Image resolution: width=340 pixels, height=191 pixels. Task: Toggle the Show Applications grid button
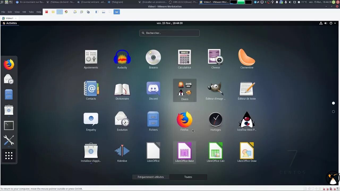point(9,156)
